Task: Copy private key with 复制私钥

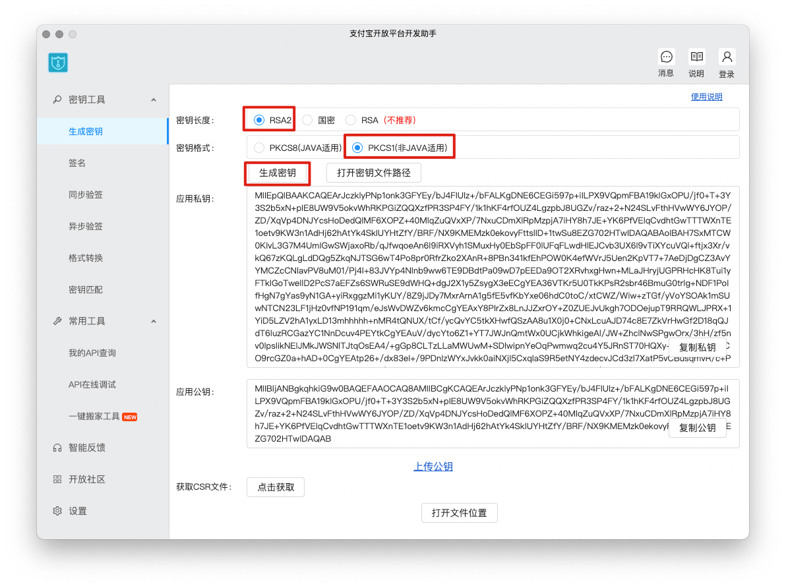Action: pos(697,347)
